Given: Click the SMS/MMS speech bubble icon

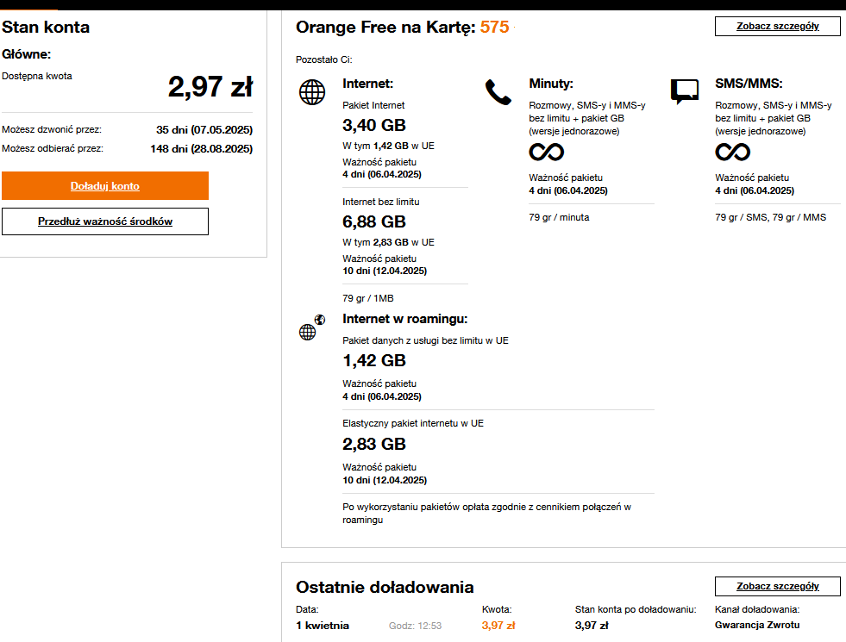Looking at the screenshot, I should pos(684,91).
